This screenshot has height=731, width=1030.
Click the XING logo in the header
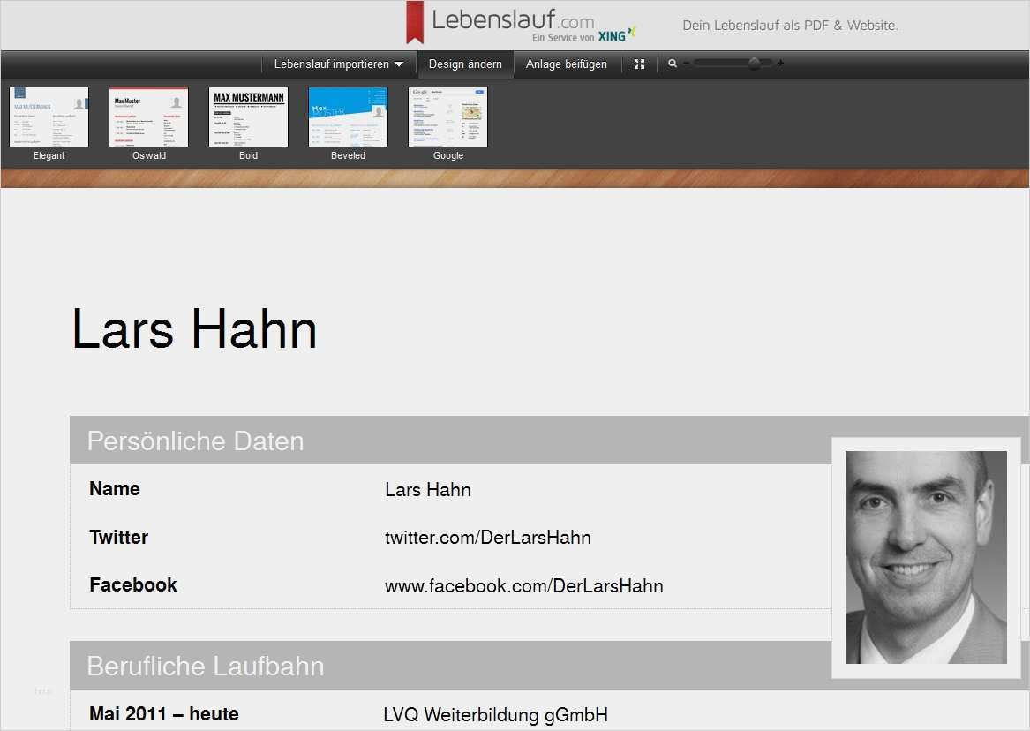[x=616, y=36]
